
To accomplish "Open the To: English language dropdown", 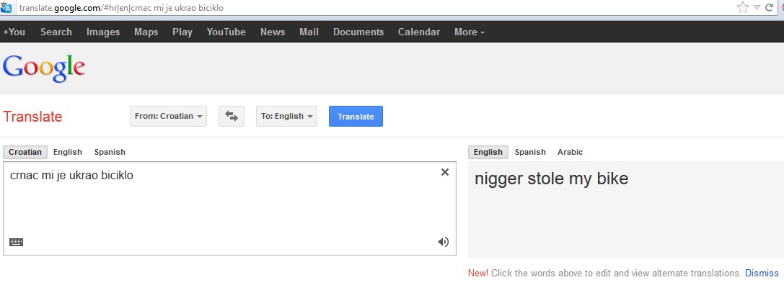I will 286,117.
